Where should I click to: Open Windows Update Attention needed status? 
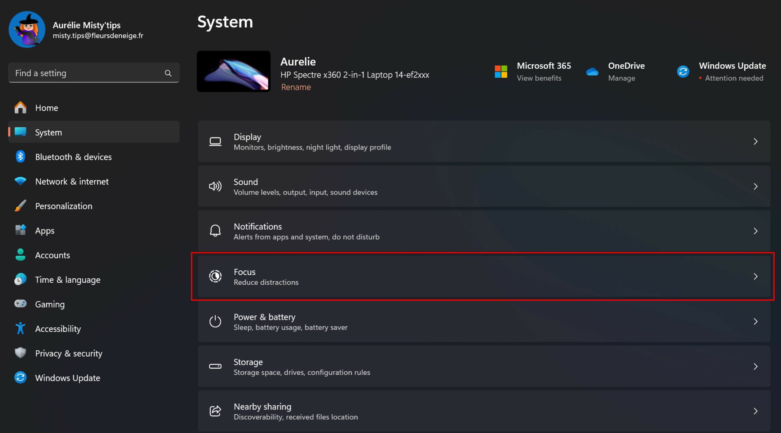(x=734, y=78)
